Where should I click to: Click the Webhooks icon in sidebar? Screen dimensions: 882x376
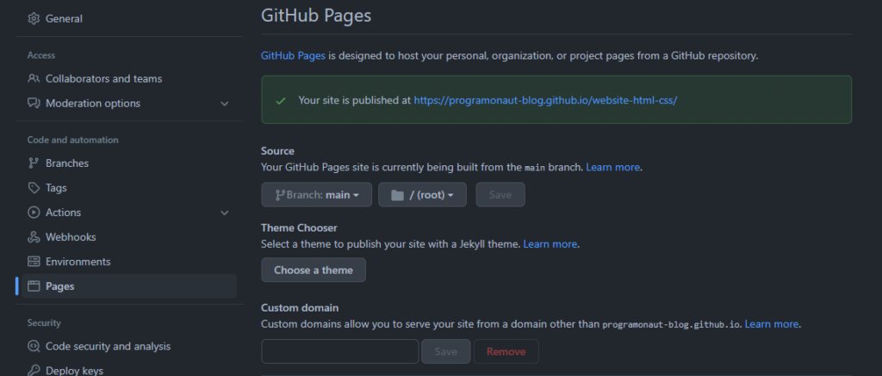34,237
